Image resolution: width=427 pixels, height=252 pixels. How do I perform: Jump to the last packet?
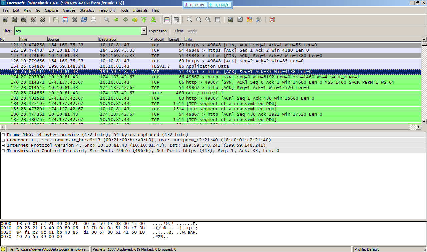153,20
